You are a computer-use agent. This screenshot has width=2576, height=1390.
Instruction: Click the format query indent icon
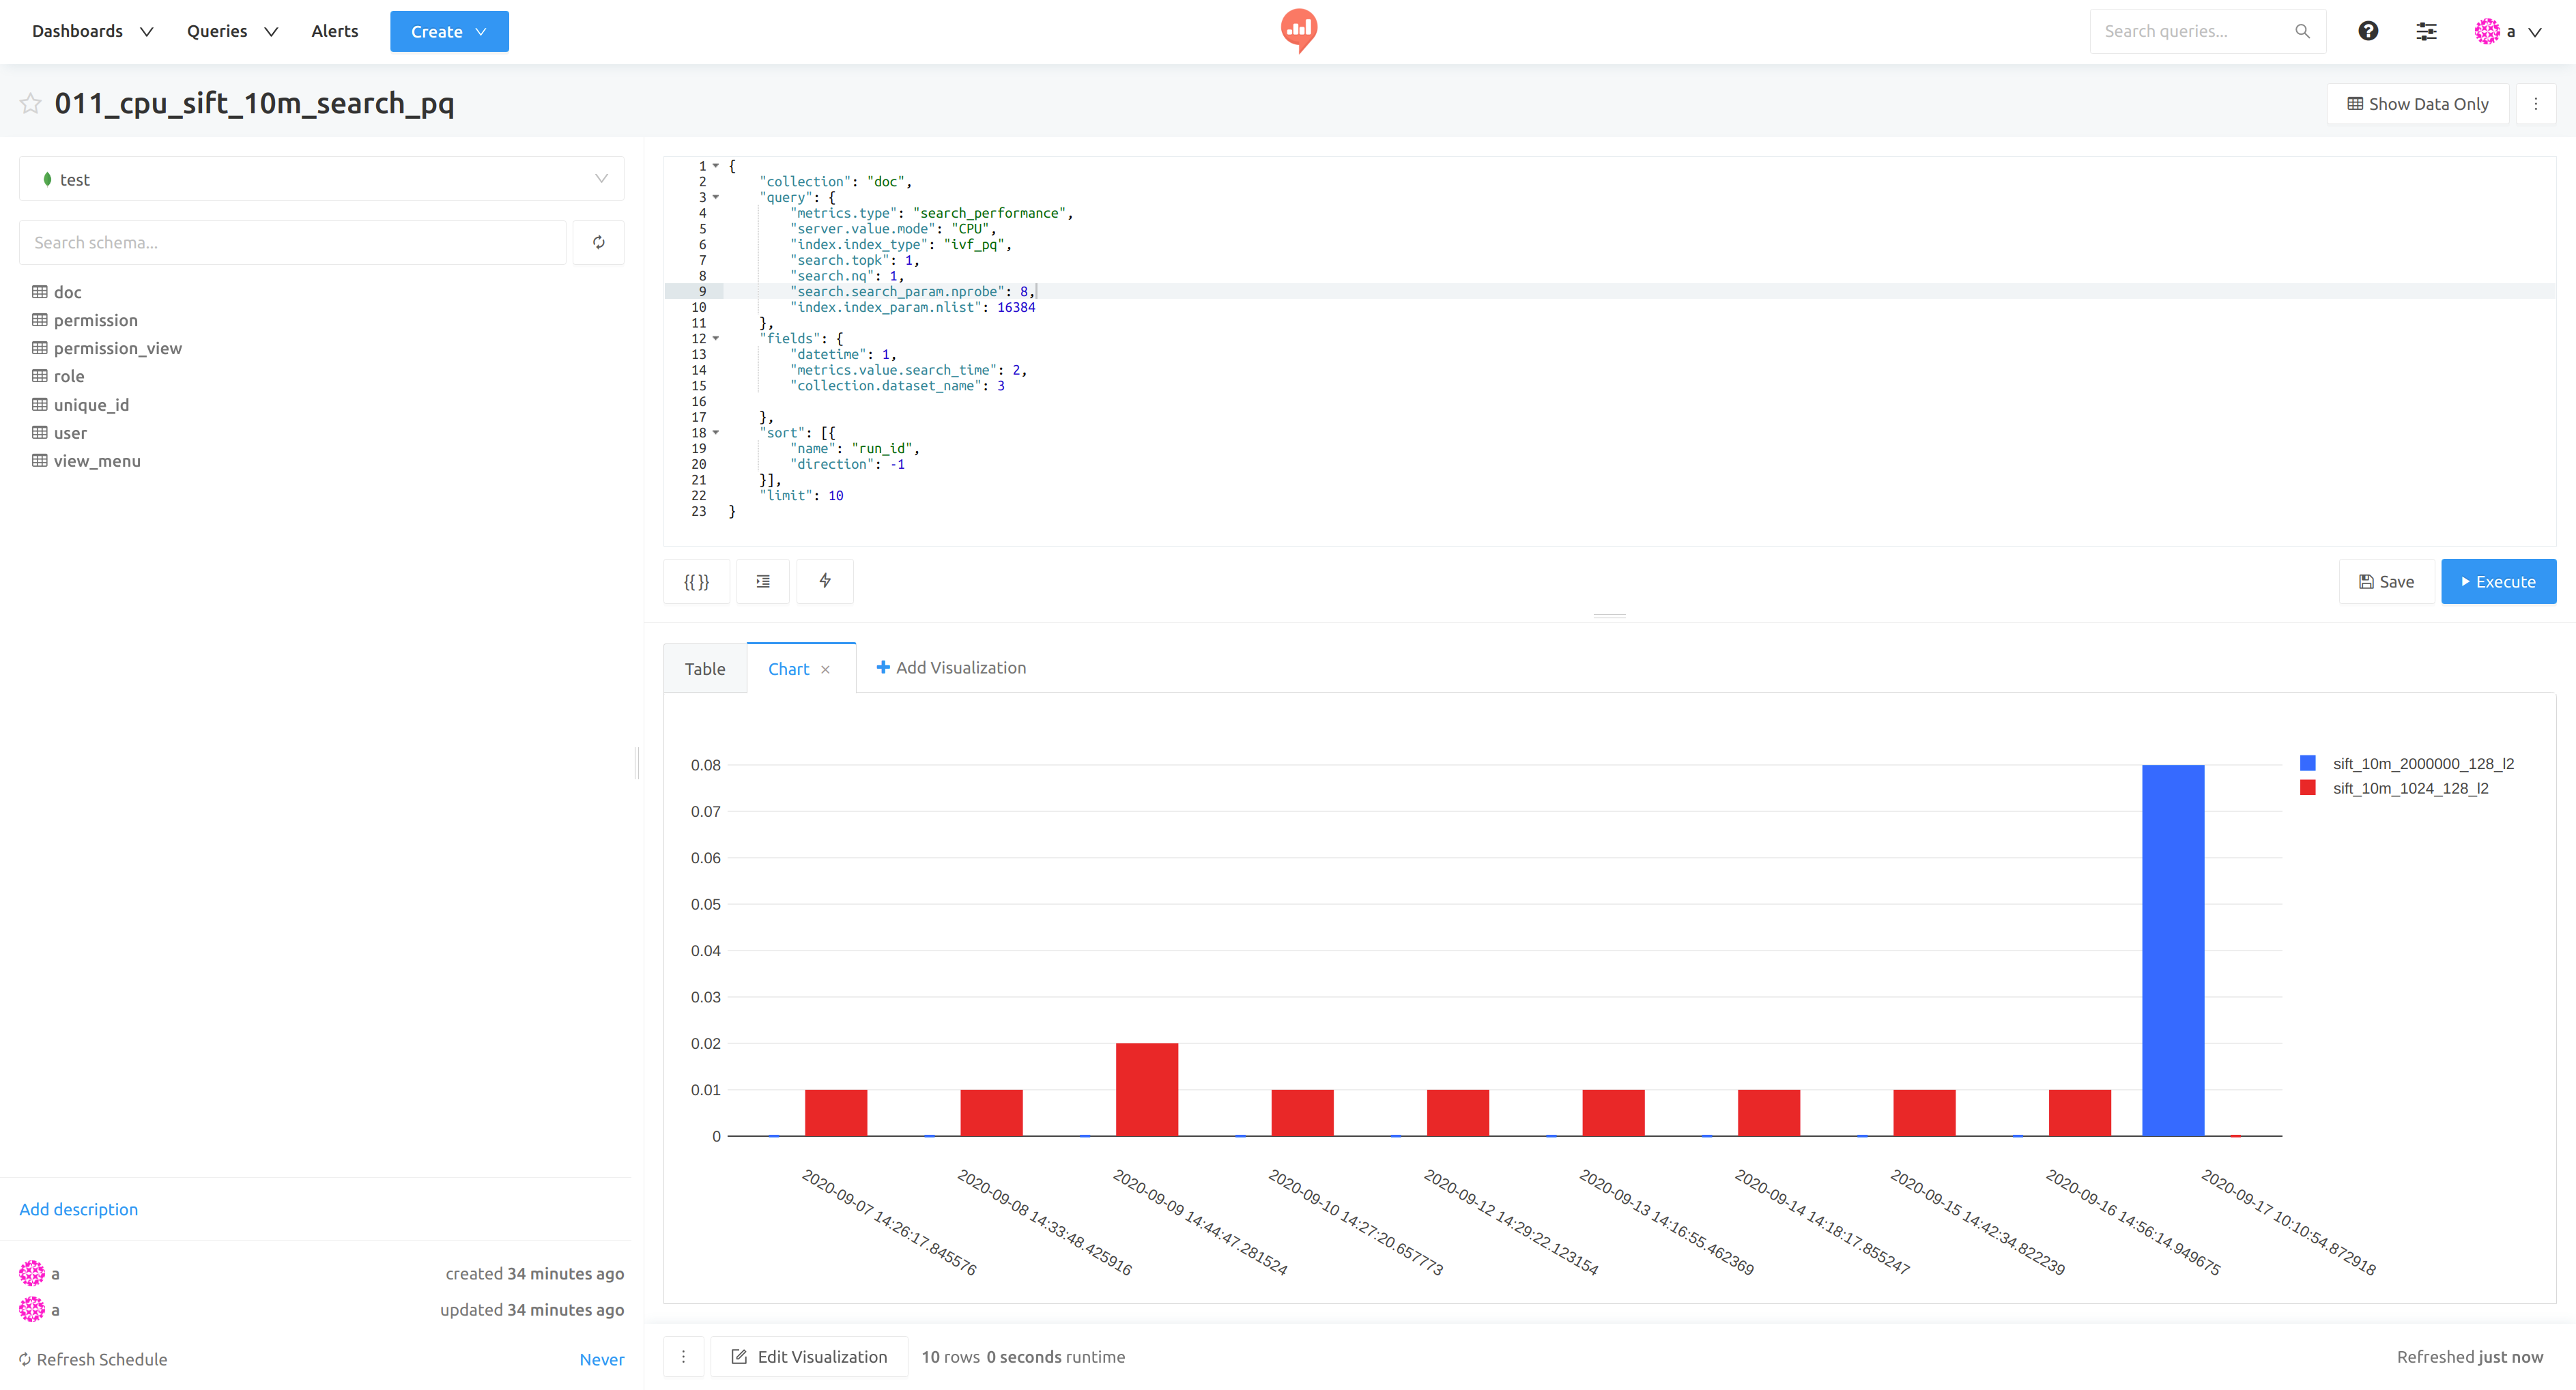coord(763,581)
